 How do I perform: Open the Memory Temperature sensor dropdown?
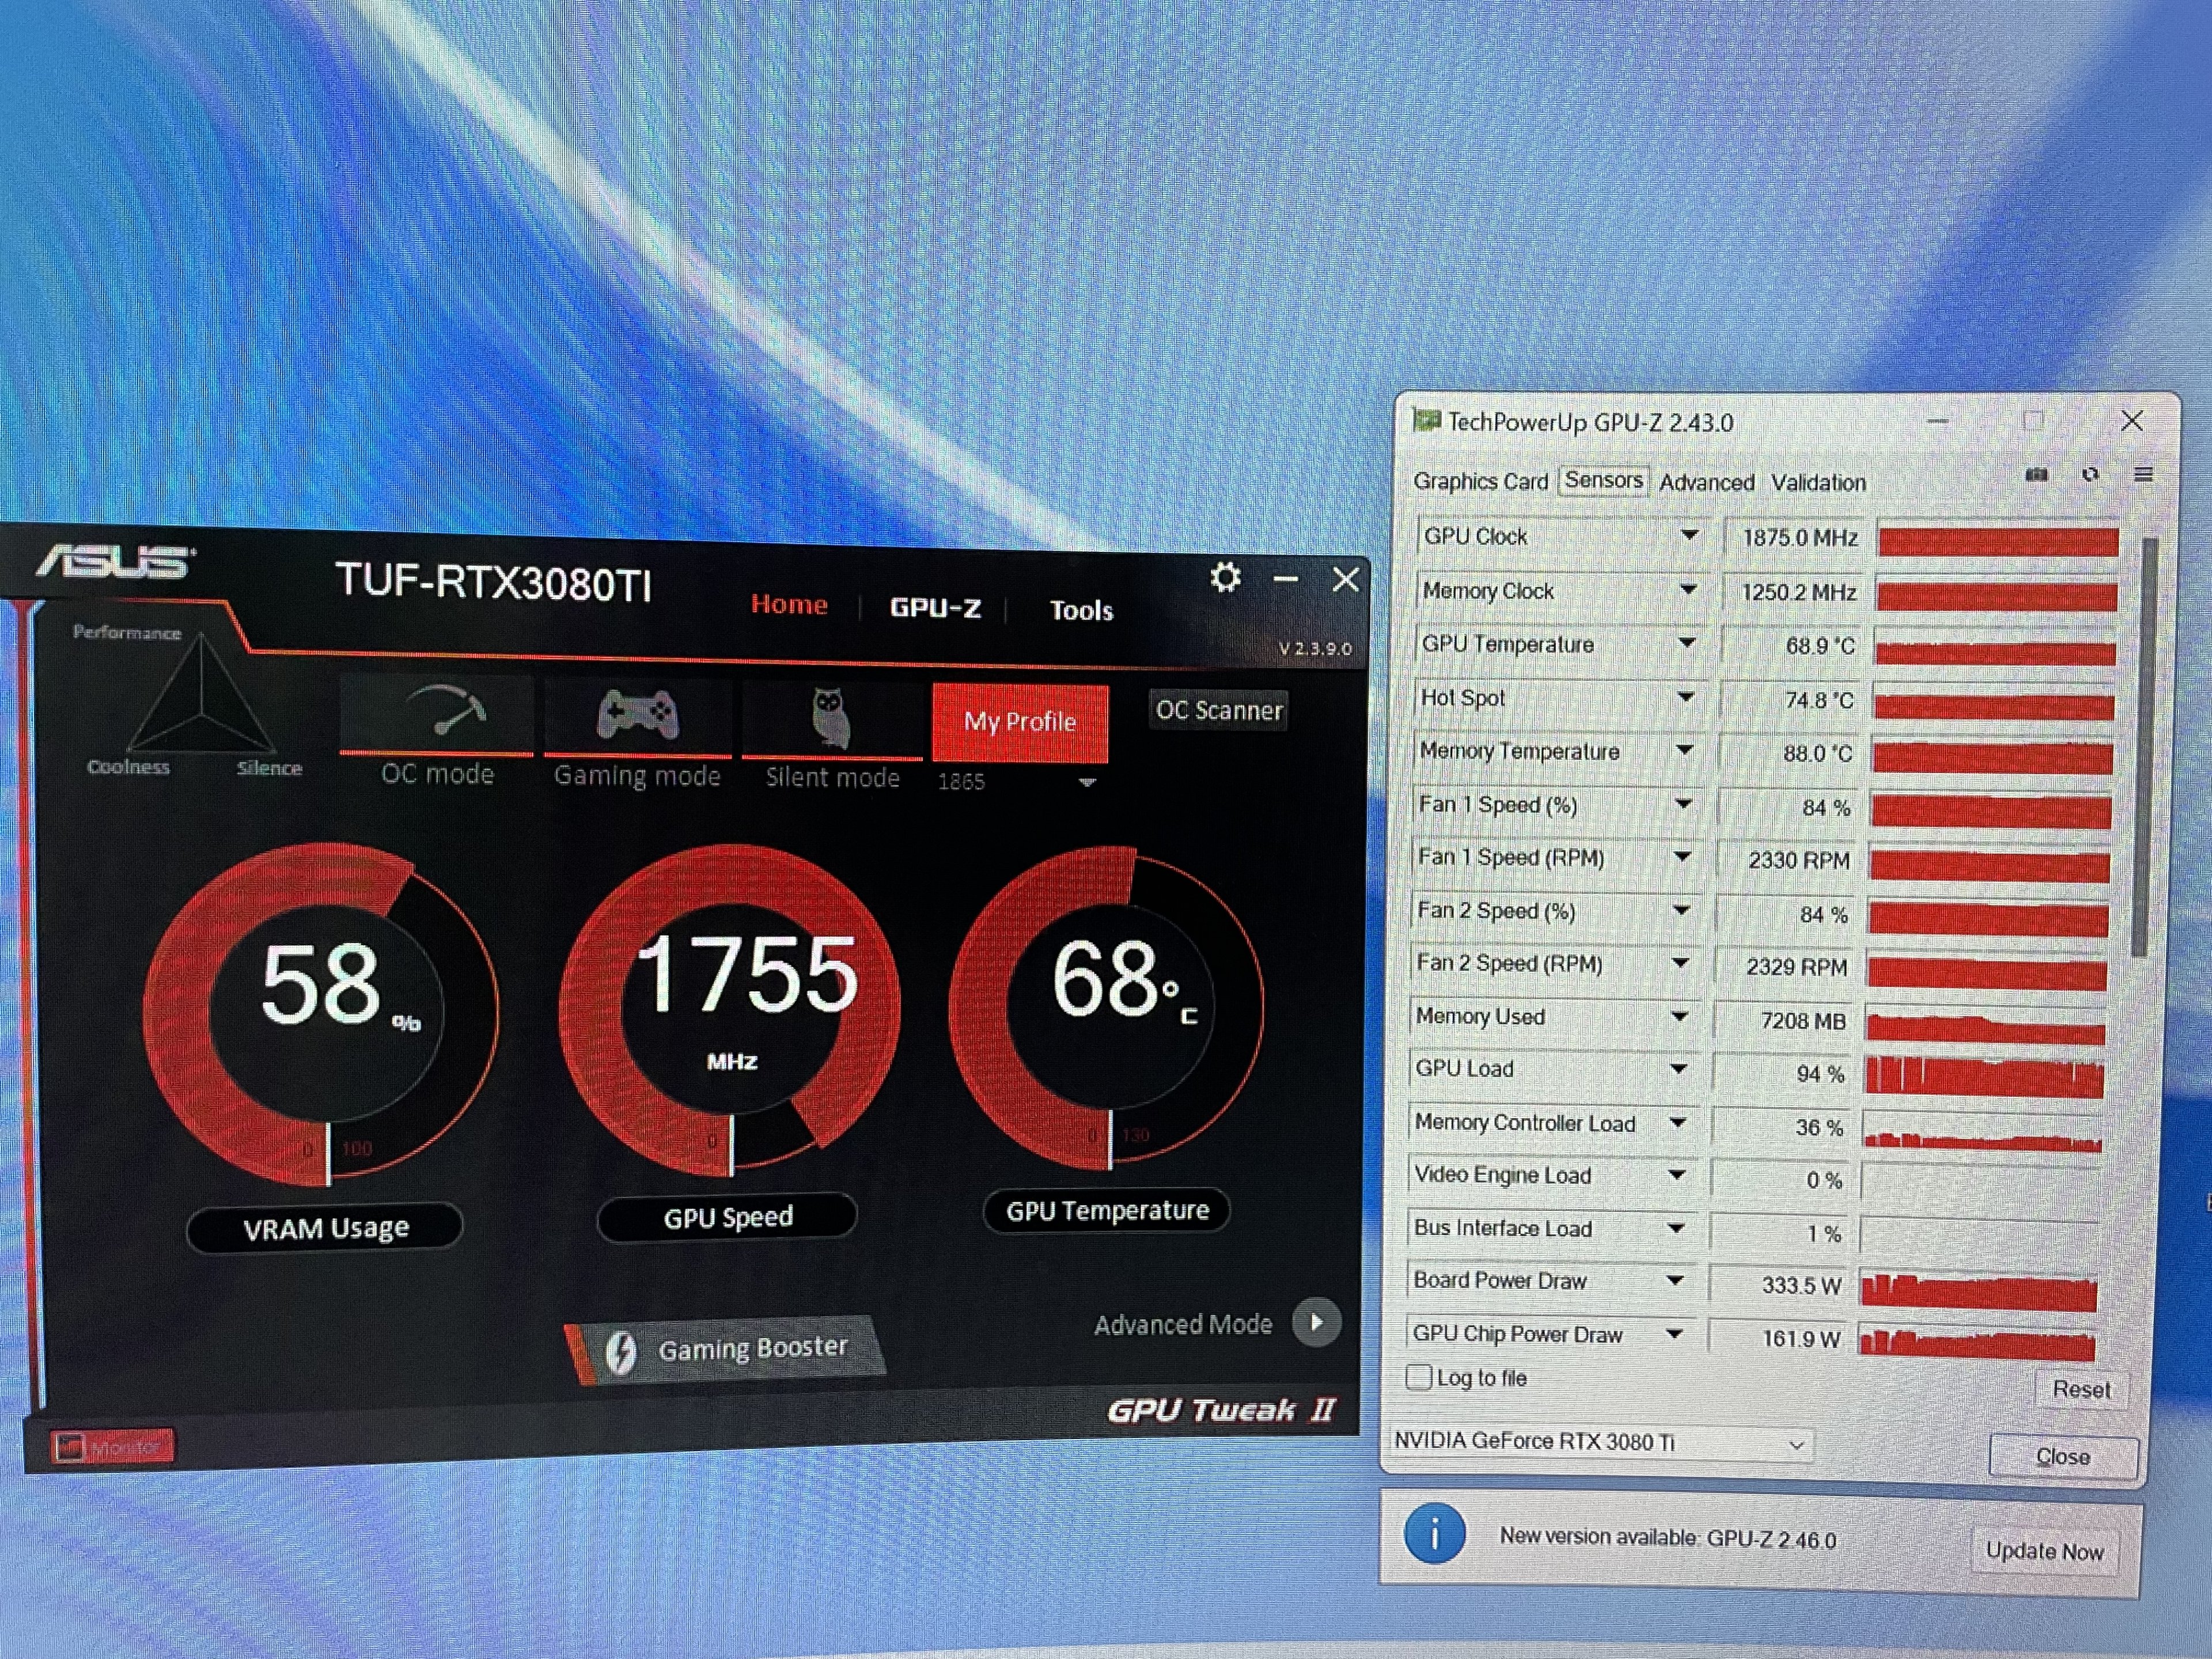point(1685,750)
